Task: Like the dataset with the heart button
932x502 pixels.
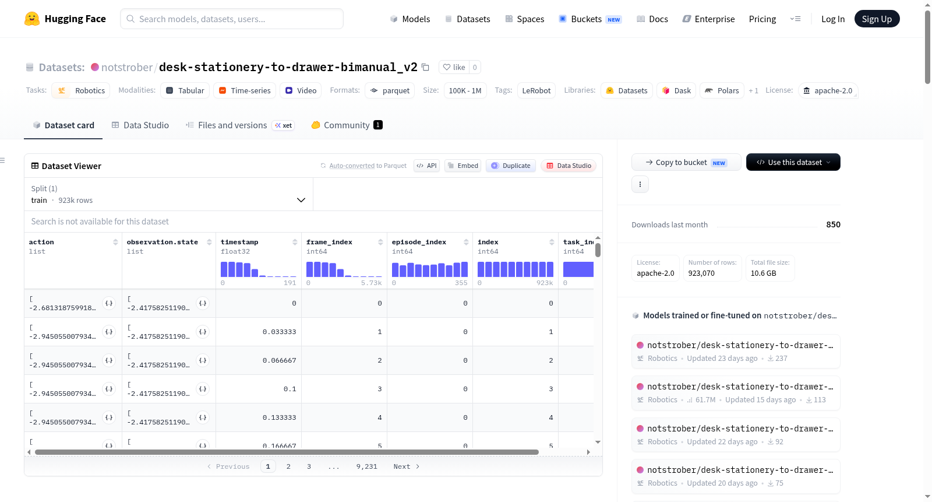Action: pyautogui.click(x=454, y=67)
